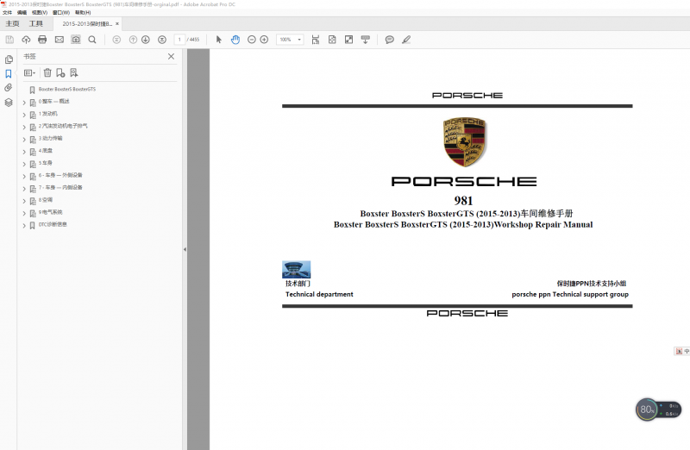Open the 6 - 车身 — 外侧设备 bookmark
Image resolution: width=690 pixels, height=450 pixels.
tap(60, 175)
